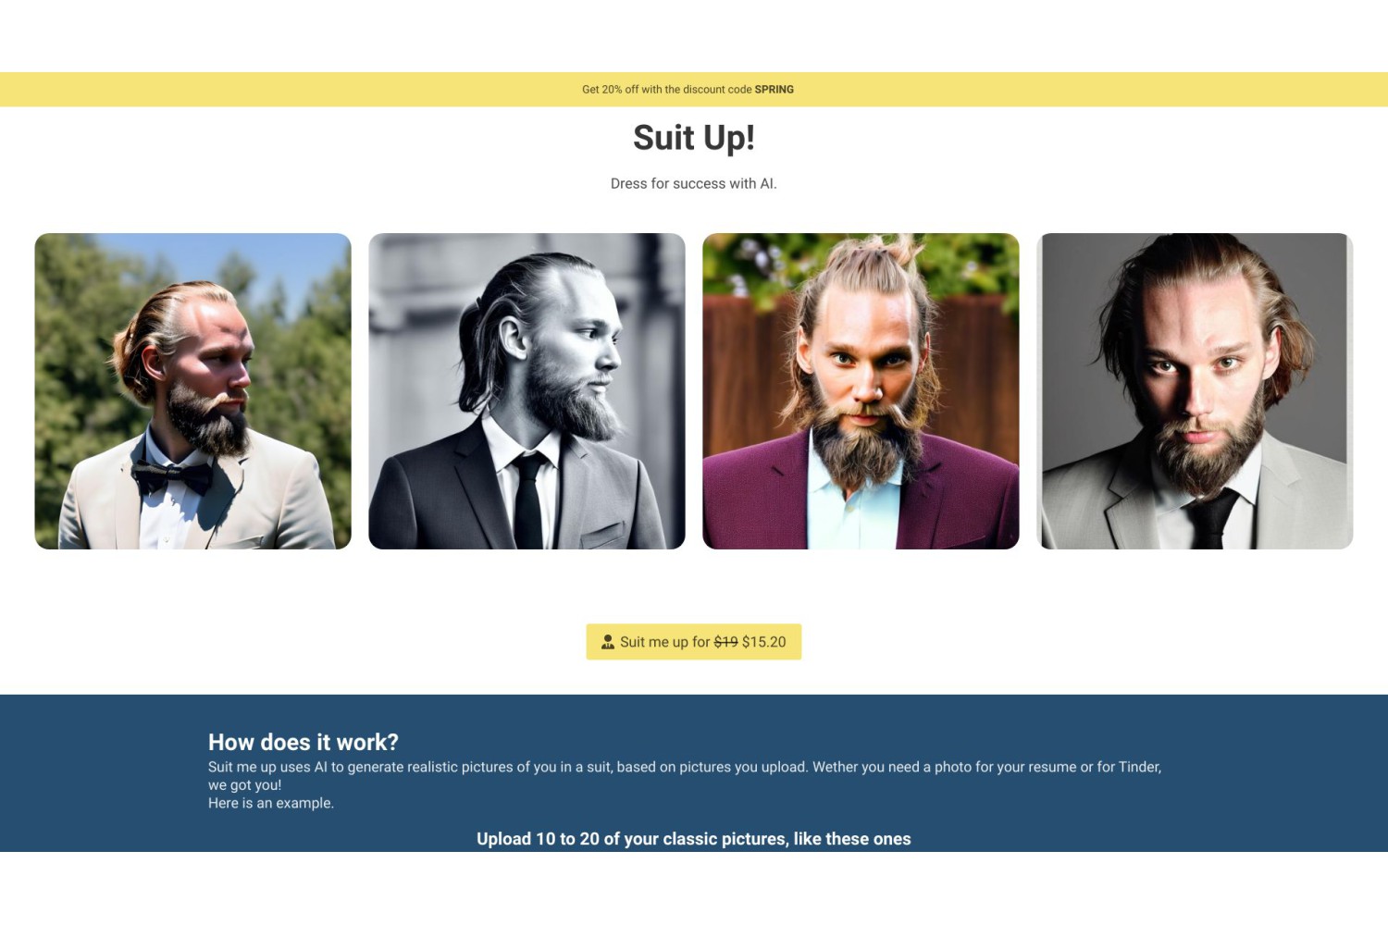Open the black-and-white profile portrait
The height and width of the screenshot is (925, 1388).
(x=527, y=391)
